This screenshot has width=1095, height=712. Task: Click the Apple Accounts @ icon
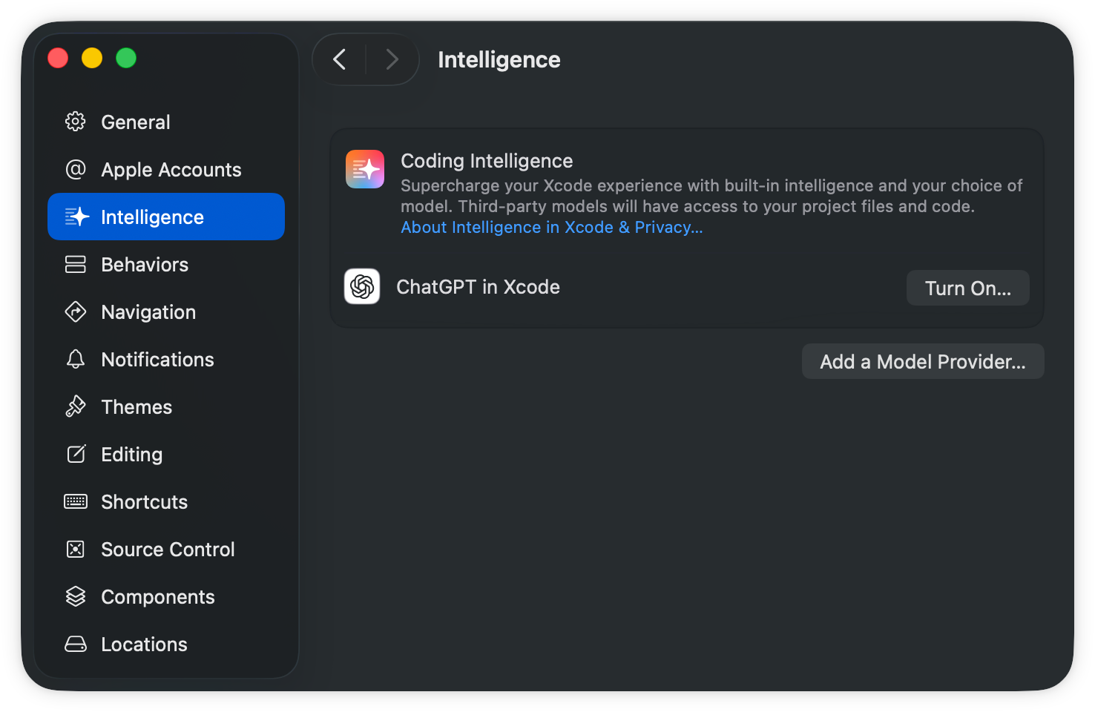(x=76, y=169)
